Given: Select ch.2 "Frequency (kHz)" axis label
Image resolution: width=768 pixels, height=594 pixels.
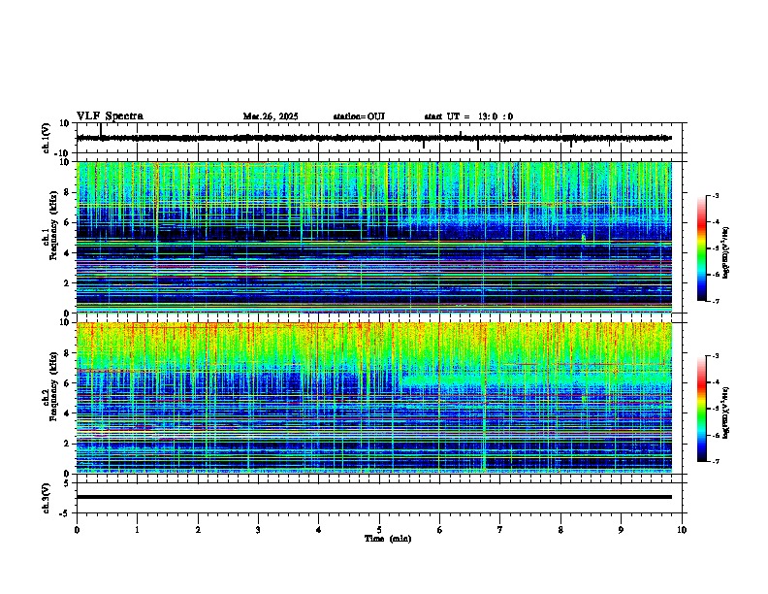Looking at the screenshot, I should pos(53,386).
